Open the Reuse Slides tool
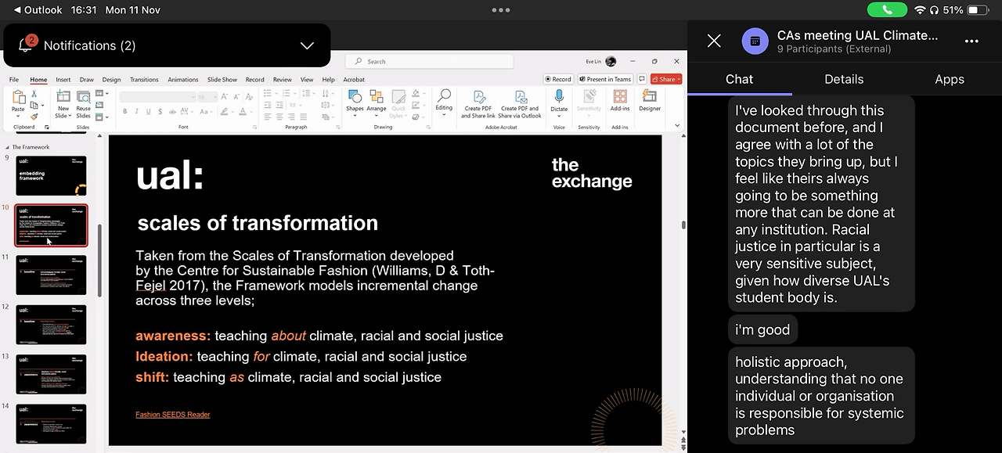Viewport: 1002px width, 453px height. click(84, 106)
